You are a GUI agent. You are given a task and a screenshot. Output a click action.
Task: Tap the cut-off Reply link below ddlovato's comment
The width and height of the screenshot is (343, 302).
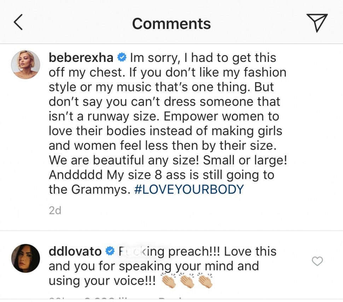pos(170,299)
